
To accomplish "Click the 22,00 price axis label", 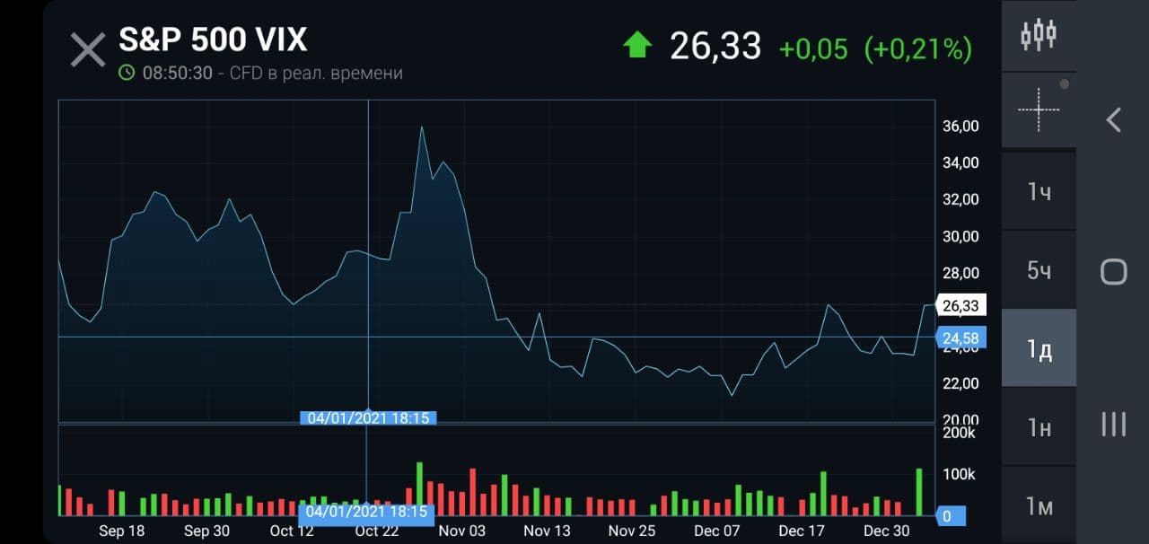I will (x=960, y=383).
